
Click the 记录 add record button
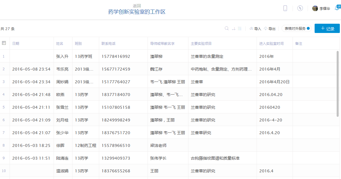pos(327,28)
